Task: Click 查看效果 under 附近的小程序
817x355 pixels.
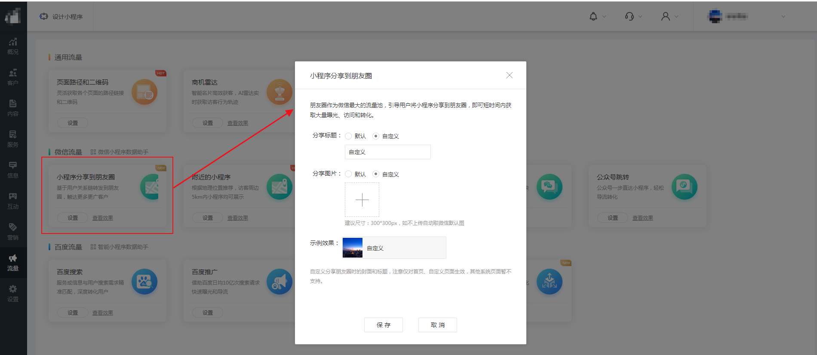Action: pos(238,218)
